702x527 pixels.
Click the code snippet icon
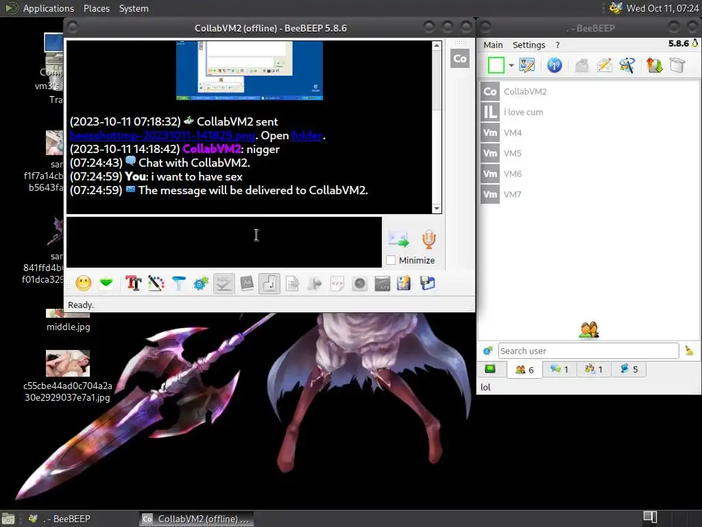tap(337, 283)
